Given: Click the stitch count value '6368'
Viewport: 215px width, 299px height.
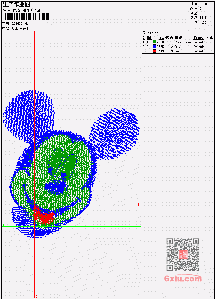Looking at the screenshot, I should [203, 4].
